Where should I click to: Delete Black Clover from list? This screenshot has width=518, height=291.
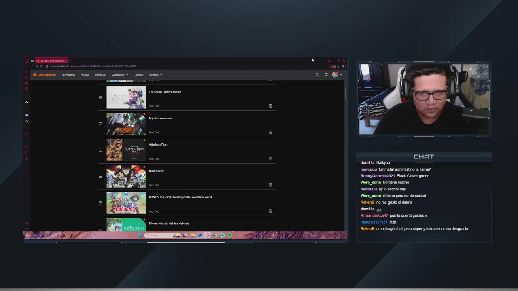pos(271,185)
